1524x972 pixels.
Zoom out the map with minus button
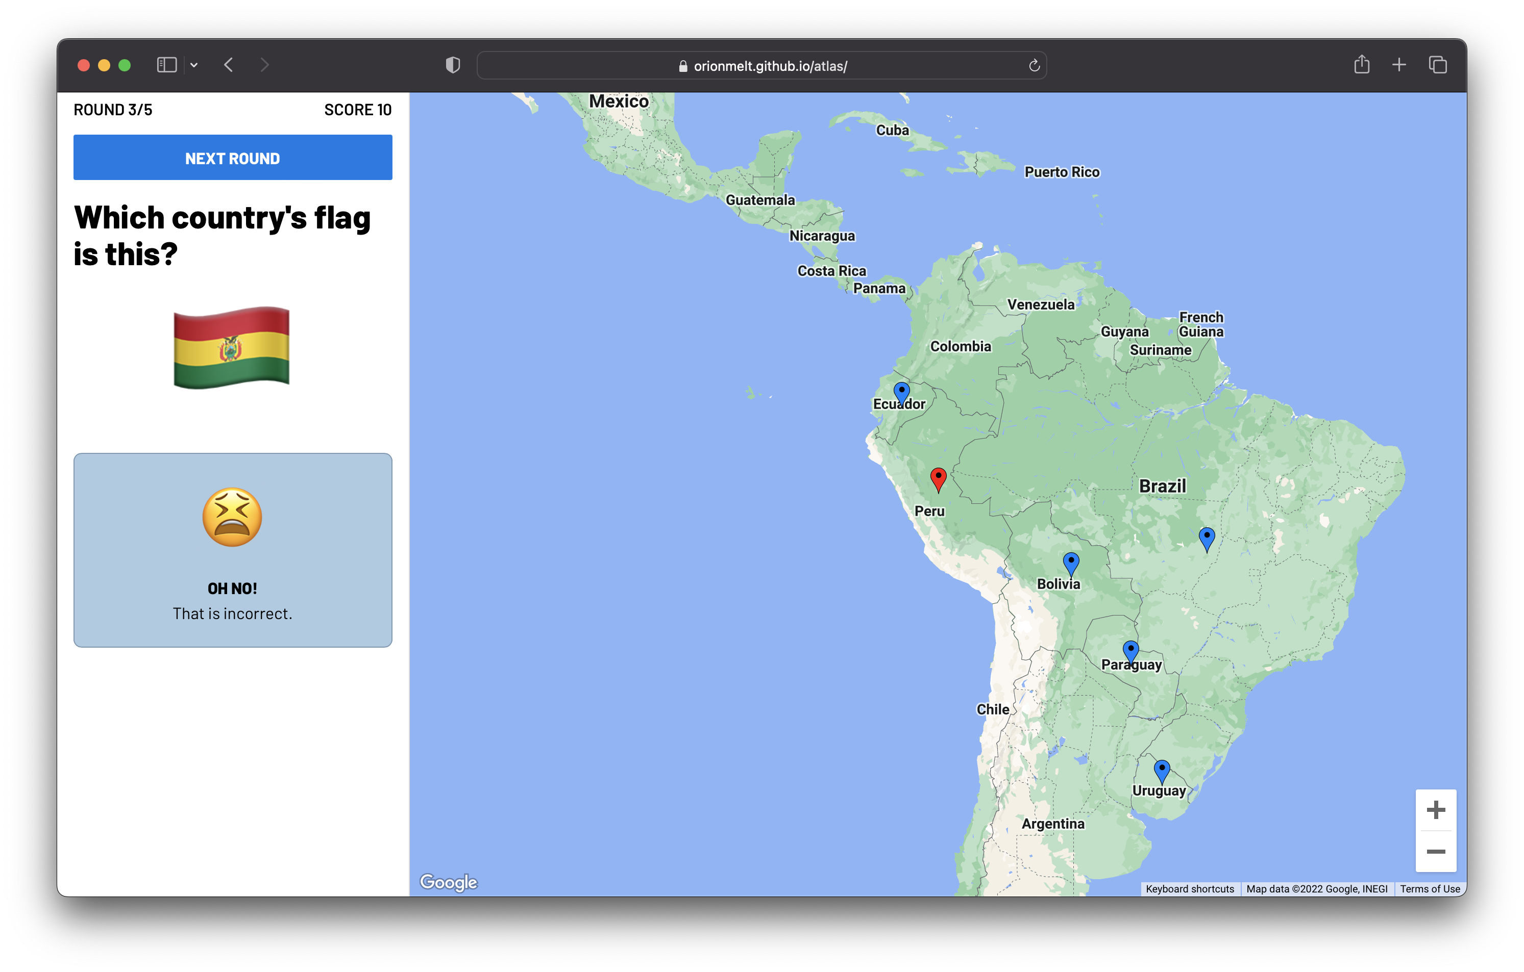pyautogui.click(x=1435, y=851)
